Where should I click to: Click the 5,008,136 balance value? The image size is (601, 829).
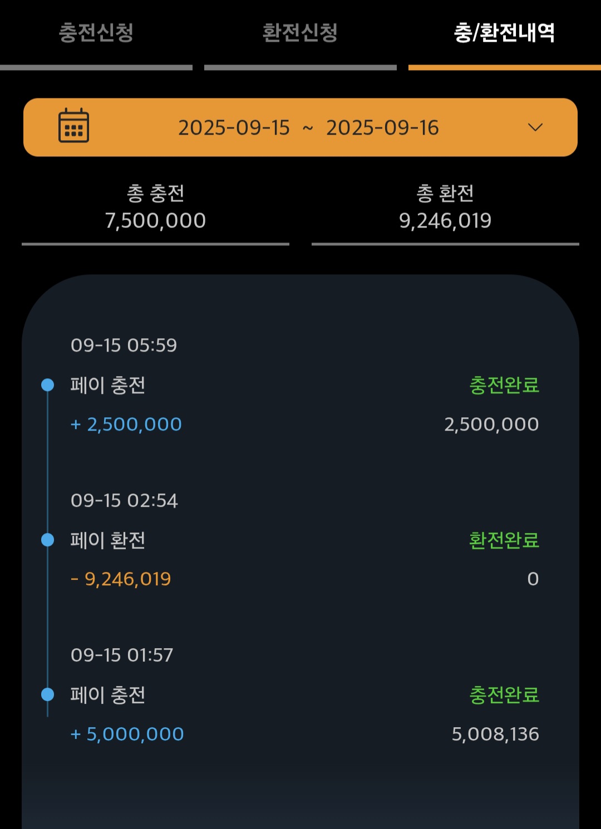pos(495,734)
